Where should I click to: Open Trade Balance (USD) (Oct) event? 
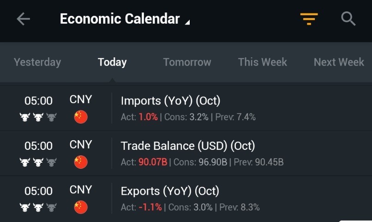click(187, 146)
